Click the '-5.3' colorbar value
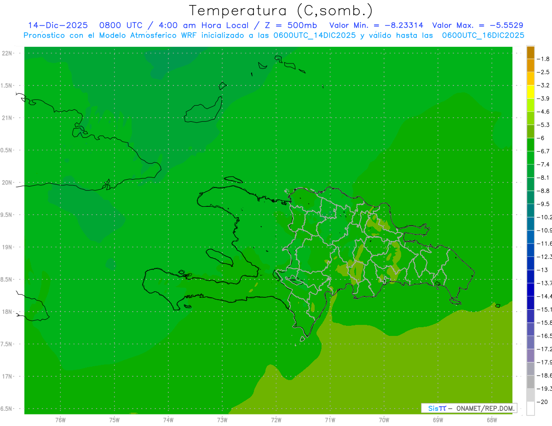 click(543, 125)
